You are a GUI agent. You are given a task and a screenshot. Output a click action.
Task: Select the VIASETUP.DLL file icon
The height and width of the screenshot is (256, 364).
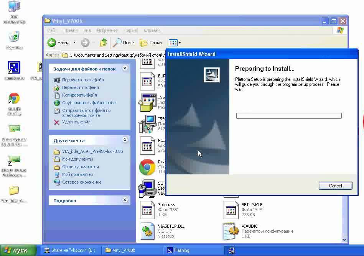(147, 231)
